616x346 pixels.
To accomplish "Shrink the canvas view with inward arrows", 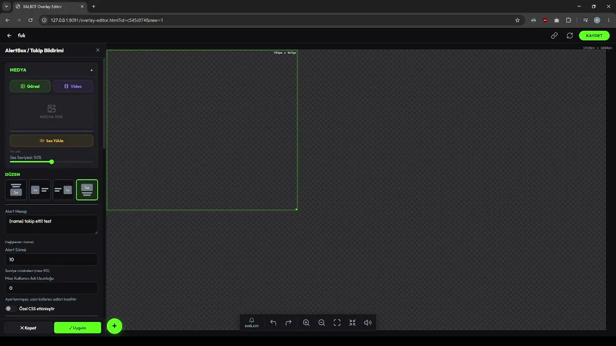I will [352, 323].
